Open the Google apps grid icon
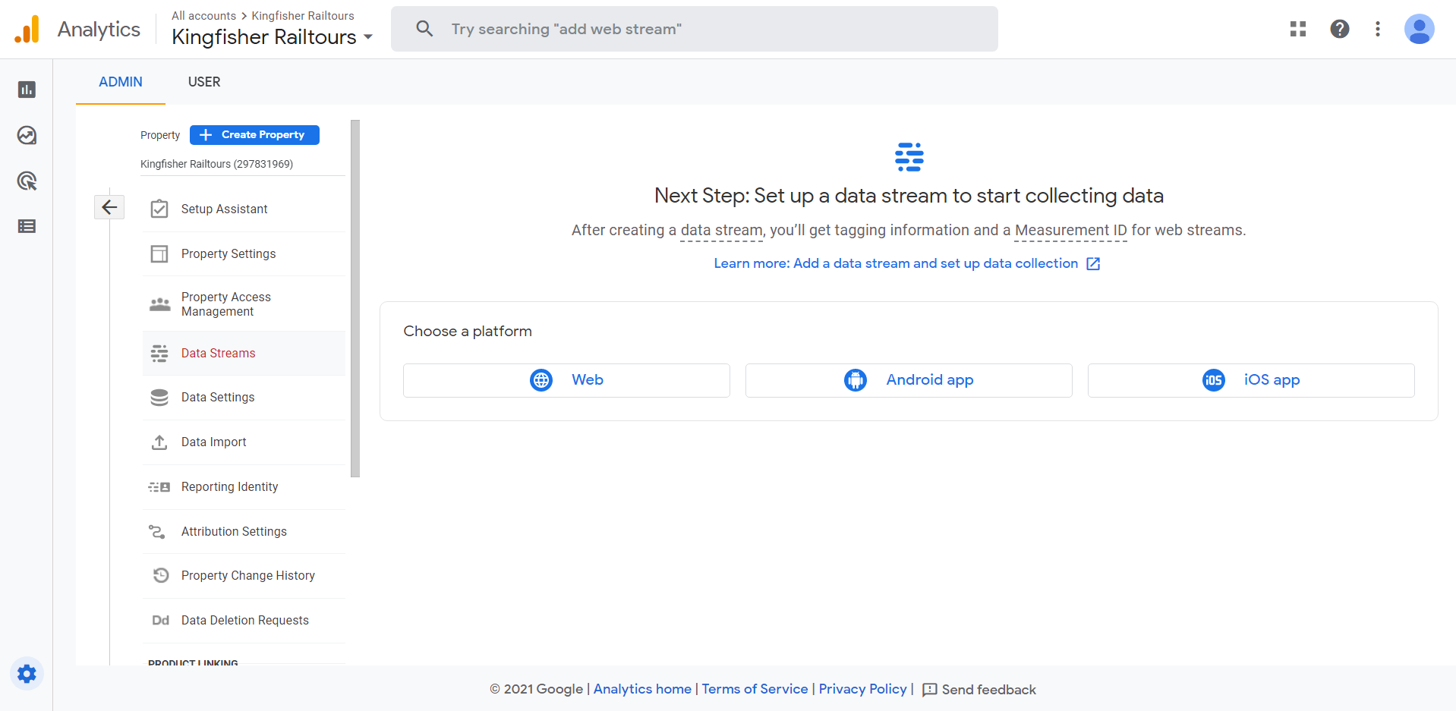Viewport: 1456px width, 711px height. 1298,29
